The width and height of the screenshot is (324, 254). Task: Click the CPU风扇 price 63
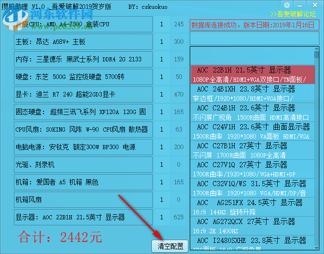point(179,129)
